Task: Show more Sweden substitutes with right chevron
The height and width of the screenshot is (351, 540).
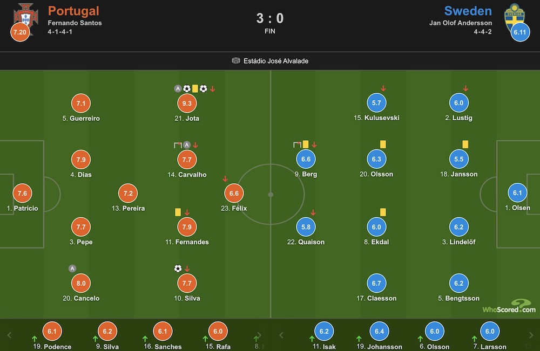Action: (531, 335)
